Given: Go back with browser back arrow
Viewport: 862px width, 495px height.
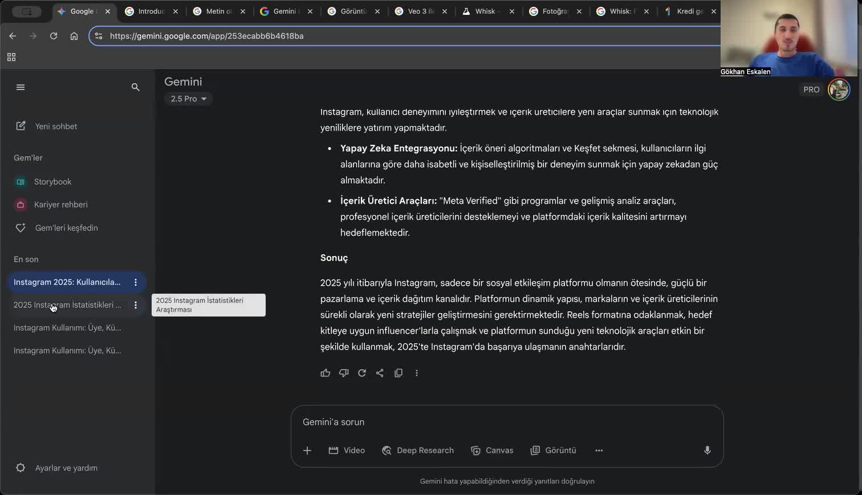Looking at the screenshot, I should (13, 36).
